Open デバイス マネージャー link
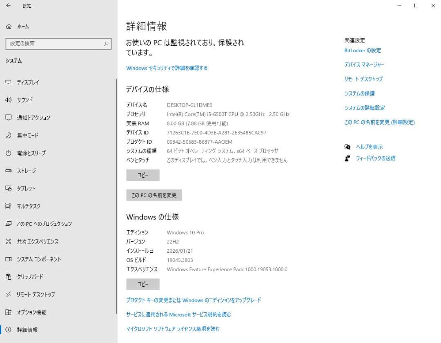Image resolution: width=441 pixels, height=343 pixels. click(x=364, y=65)
